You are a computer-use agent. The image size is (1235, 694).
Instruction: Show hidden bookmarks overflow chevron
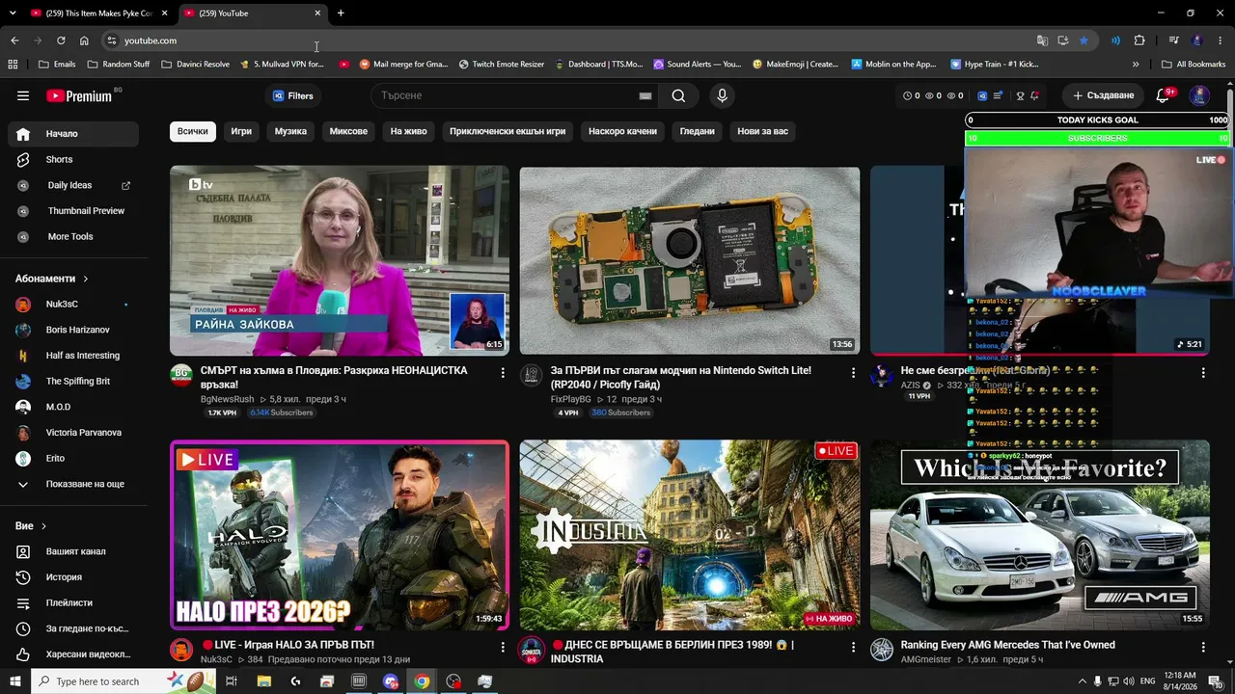click(1136, 64)
